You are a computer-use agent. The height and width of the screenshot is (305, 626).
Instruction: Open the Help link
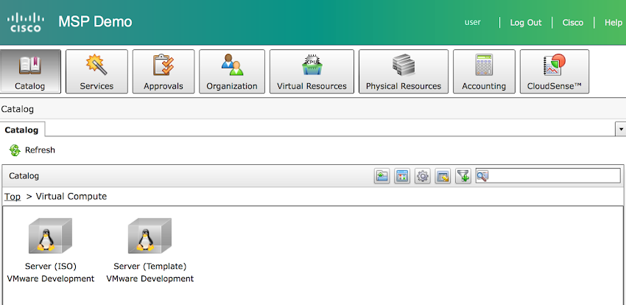click(x=613, y=23)
